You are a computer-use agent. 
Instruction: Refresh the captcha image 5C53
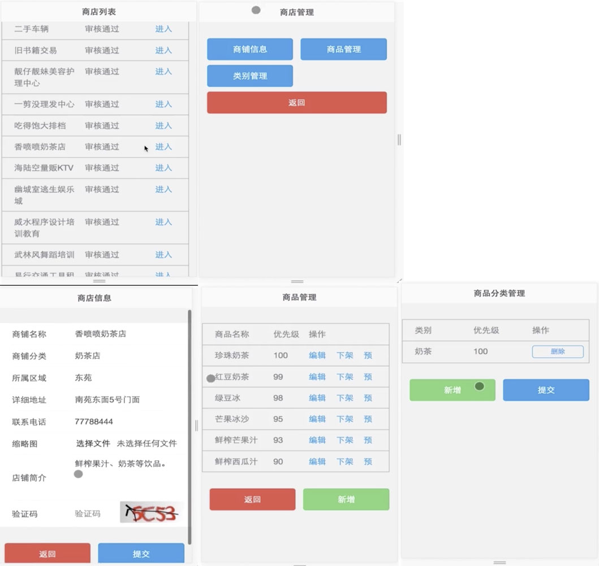[152, 512]
